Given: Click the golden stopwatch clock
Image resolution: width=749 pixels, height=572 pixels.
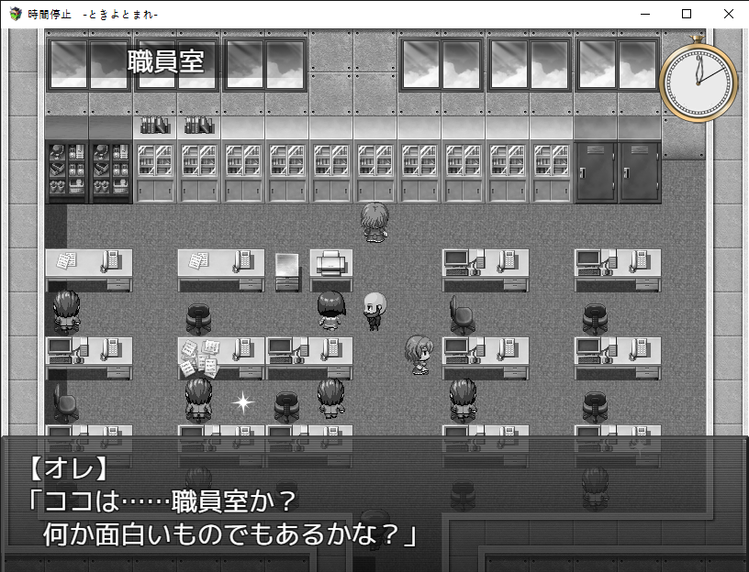Looking at the screenshot, I should (699, 80).
